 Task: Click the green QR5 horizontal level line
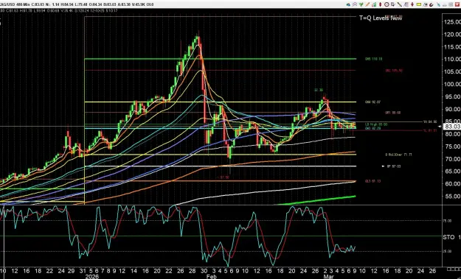[x=221, y=59]
